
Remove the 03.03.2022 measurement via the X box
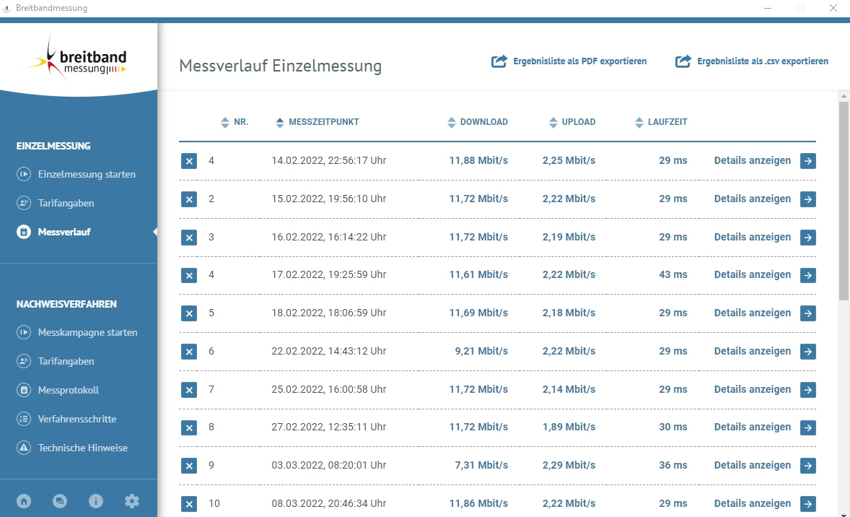click(x=189, y=466)
